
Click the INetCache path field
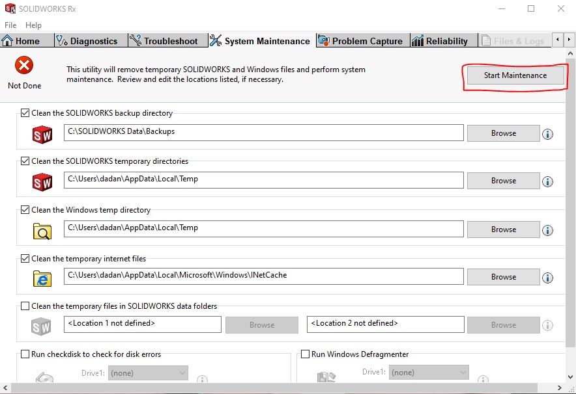coord(263,276)
